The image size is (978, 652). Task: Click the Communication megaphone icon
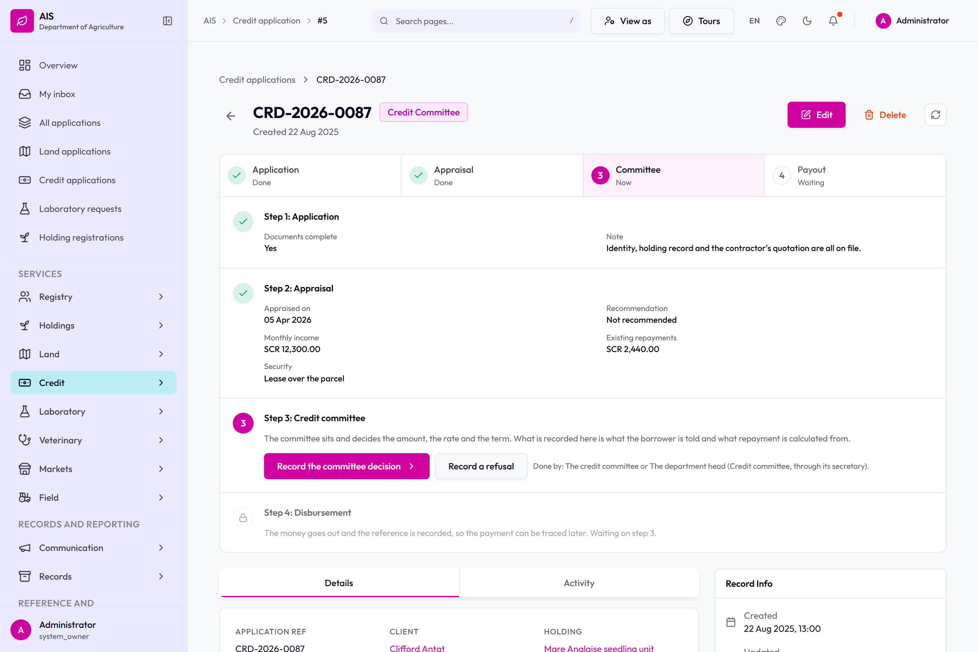point(24,548)
